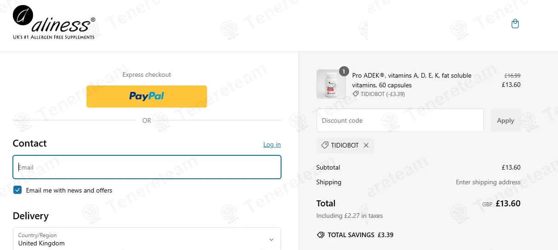Focus the Email input field
Viewport: 558px width, 250px height.
147,167
